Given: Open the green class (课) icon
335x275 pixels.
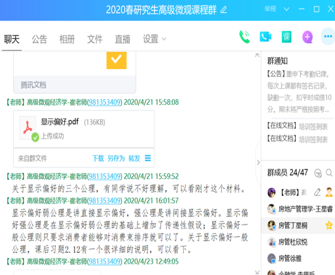Looking at the screenshot, I should point(286,37).
